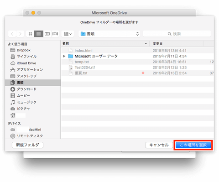This screenshot has width=219, height=182.
Task: Click the 新規フォルダ button
Action: [27, 145]
